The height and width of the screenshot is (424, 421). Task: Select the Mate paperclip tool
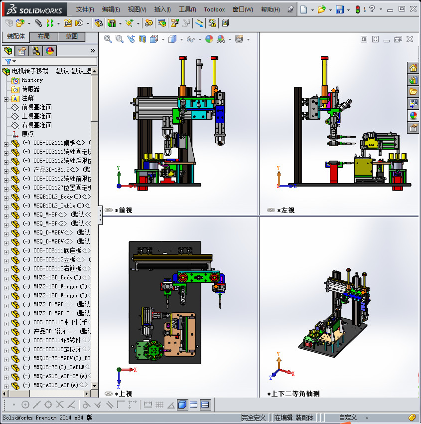38,23
